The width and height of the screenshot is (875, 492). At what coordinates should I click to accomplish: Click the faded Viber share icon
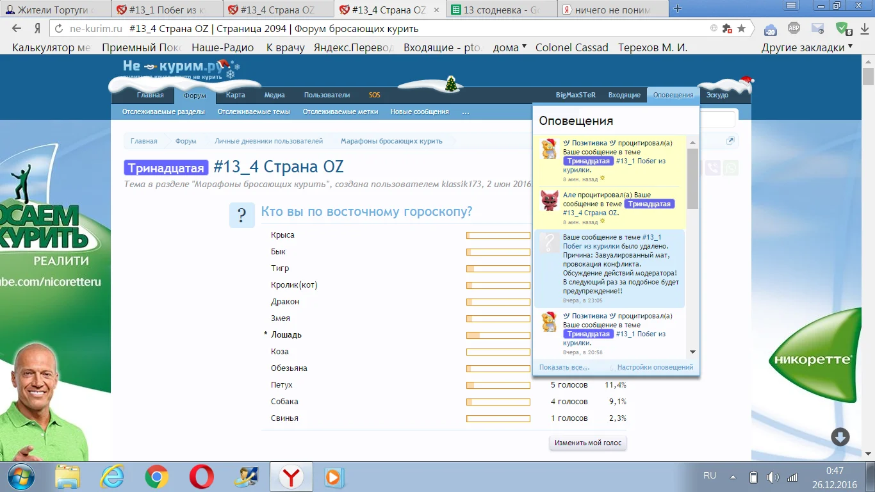tap(712, 168)
